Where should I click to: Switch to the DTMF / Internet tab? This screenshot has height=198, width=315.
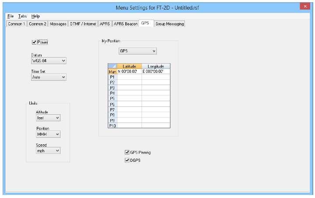(x=83, y=24)
